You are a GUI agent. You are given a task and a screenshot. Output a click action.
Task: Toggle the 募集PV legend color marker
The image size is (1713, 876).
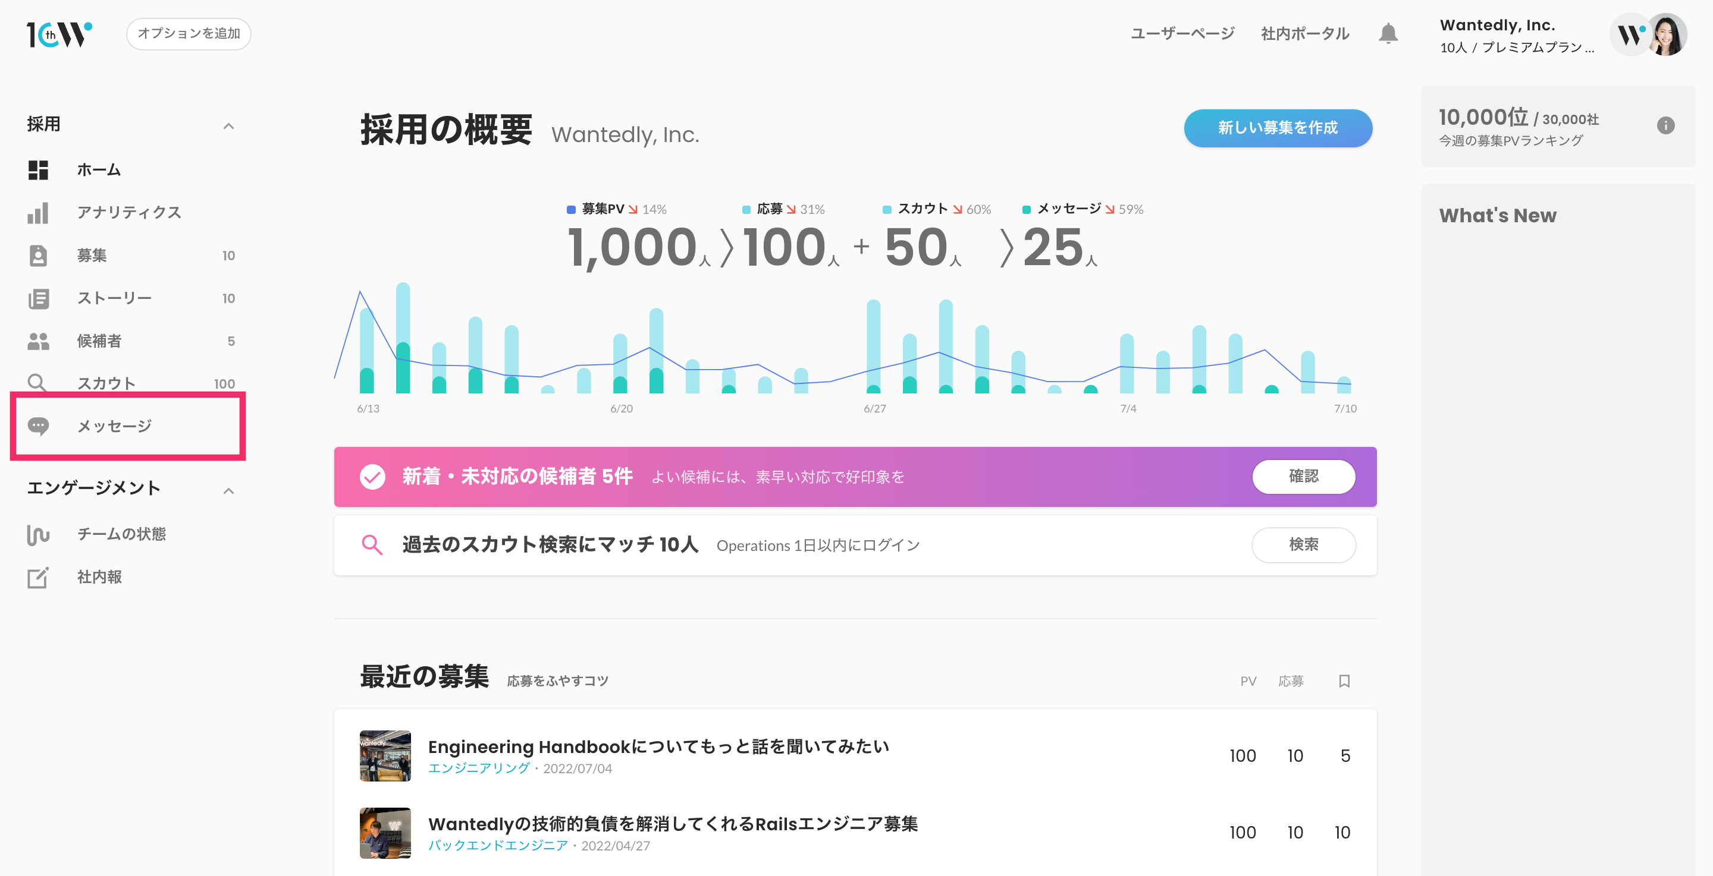coord(570,209)
